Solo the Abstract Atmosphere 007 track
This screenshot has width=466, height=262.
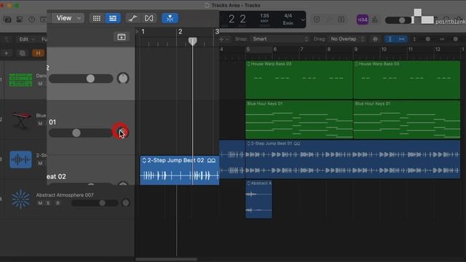coord(48,203)
